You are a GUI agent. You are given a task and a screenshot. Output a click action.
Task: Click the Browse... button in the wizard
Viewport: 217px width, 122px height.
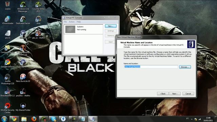point(185,67)
